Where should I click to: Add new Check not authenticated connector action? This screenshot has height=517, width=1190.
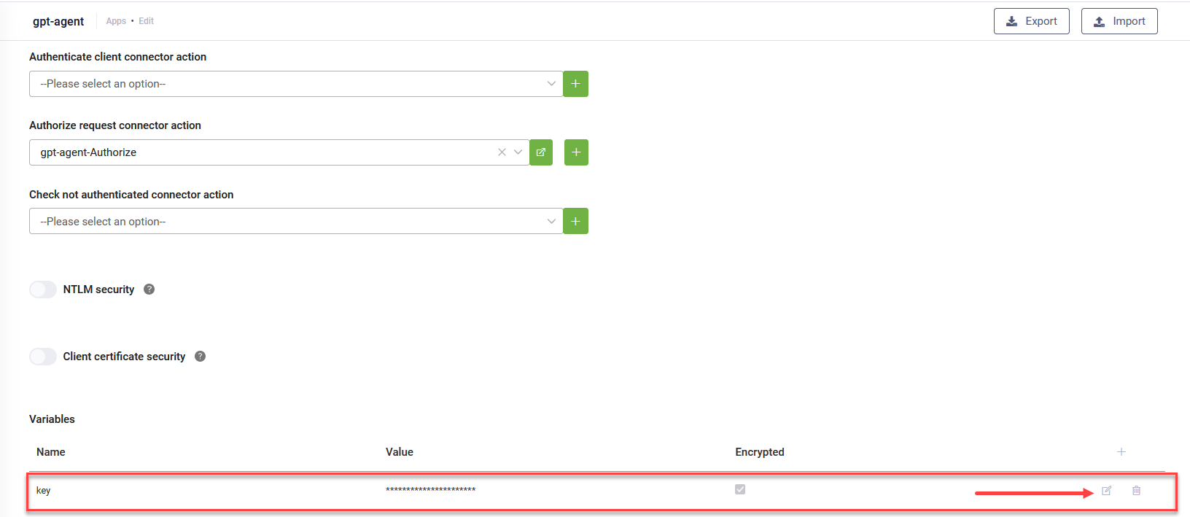(575, 221)
